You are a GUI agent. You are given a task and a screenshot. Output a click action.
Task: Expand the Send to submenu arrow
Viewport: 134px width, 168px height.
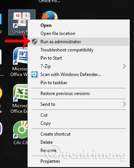coord(124,104)
